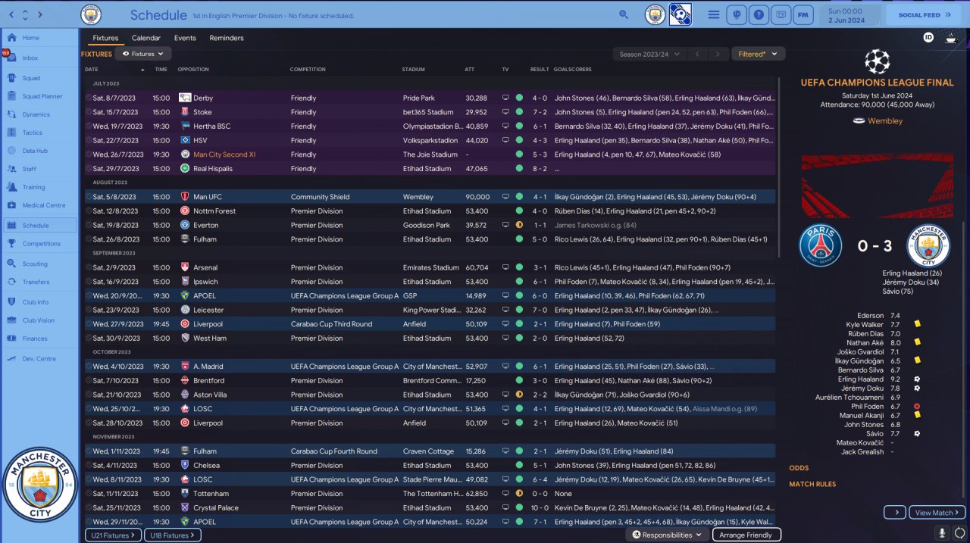Open Scouting in the sidebar
The height and width of the screenshot is (543, 970).
[39, 264]
